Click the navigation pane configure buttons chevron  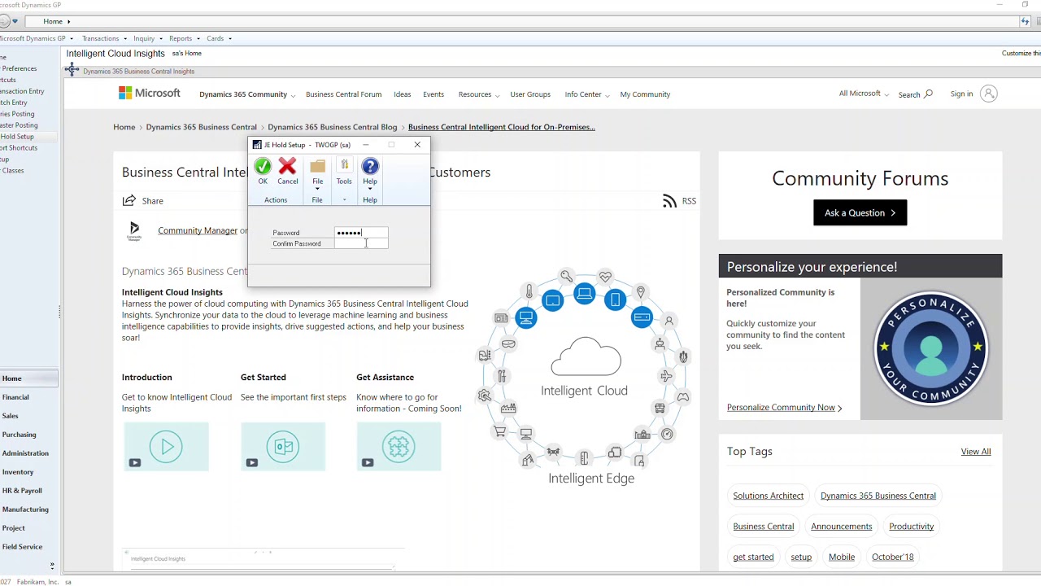click(x=52, y=566)
